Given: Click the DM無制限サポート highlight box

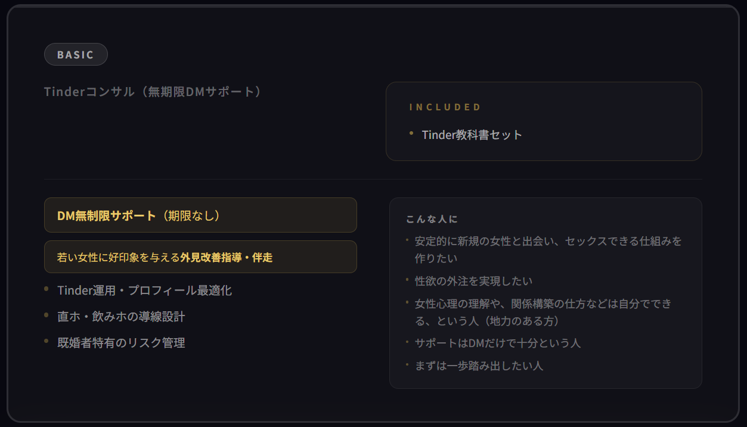Looking at the screenshot, I should [x=200, y=215].
